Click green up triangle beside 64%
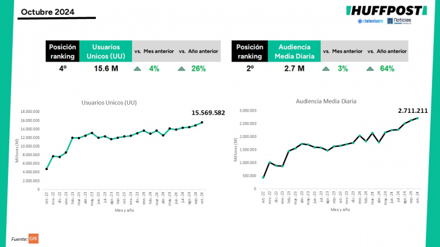Screen dimensions: 440x247 coord(370,69)
